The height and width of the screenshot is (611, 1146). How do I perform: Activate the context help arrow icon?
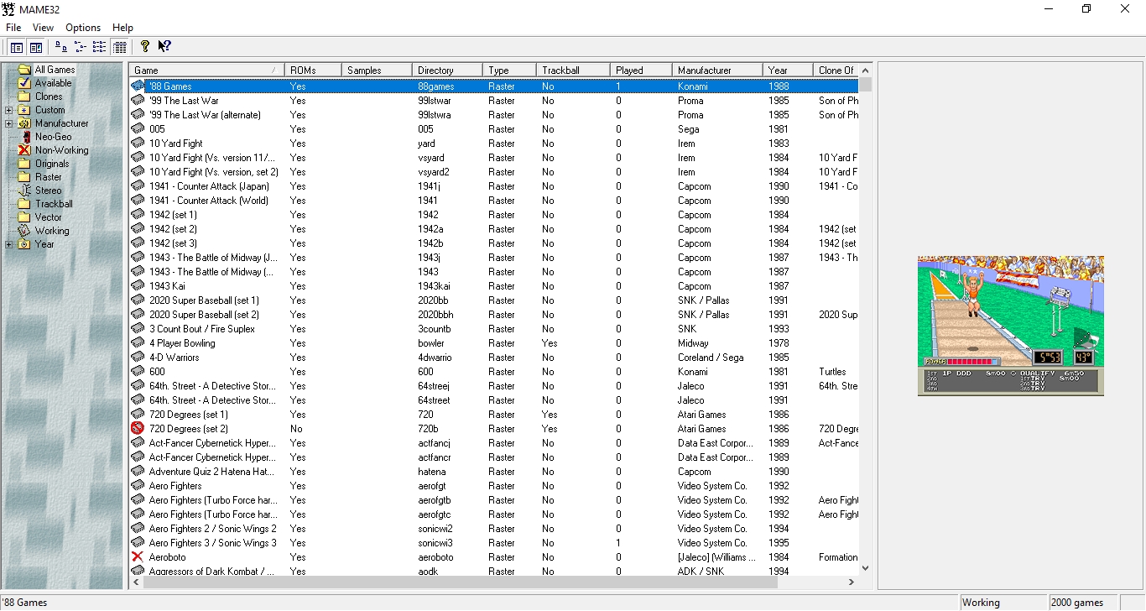(164, 47)
